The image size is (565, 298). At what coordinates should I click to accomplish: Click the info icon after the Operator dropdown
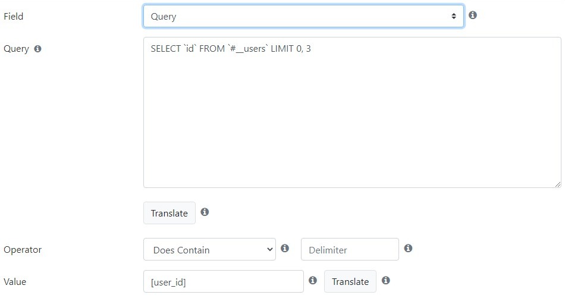(285, 248)
